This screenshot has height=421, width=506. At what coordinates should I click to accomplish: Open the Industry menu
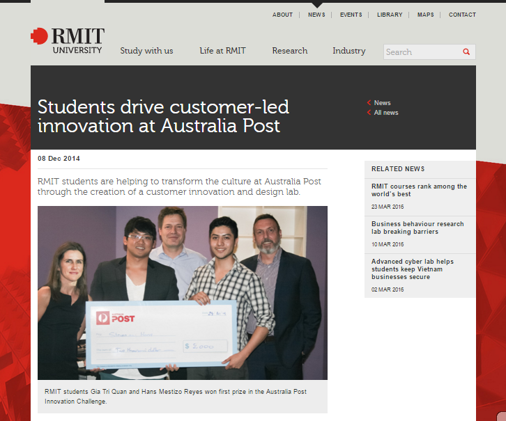(x=349, y=51)
